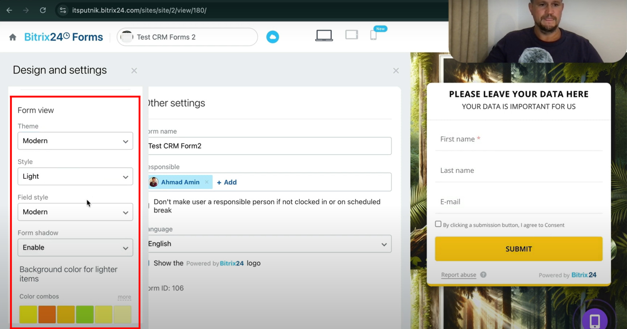The height and width of the screenshot is (329, 627).
Task: Go back with the browser back arrow
Action: (9, 10)
